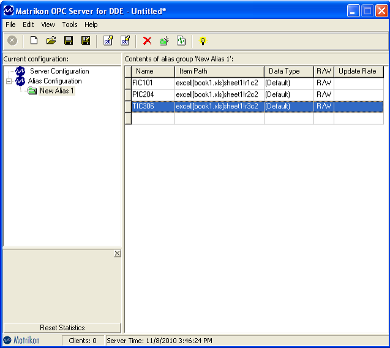Click the Server Configuration tree icon
This screenshot has height=348, width=390.
coord(20,71)
